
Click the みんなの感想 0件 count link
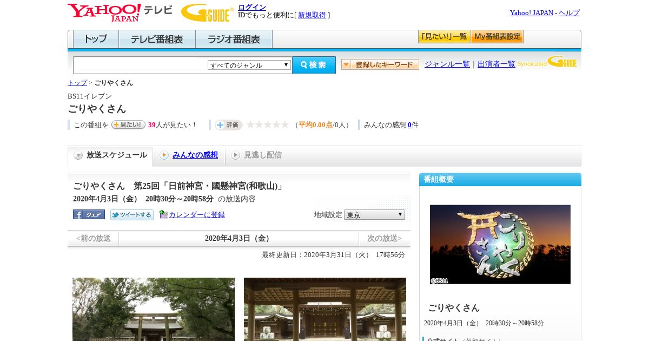pyautogui.click(x=409, y=125)
